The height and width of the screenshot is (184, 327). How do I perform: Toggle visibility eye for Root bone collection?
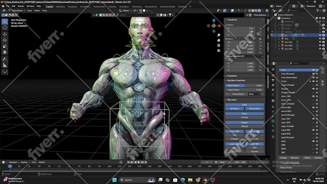pyautogui.click(x=313, y=141)
